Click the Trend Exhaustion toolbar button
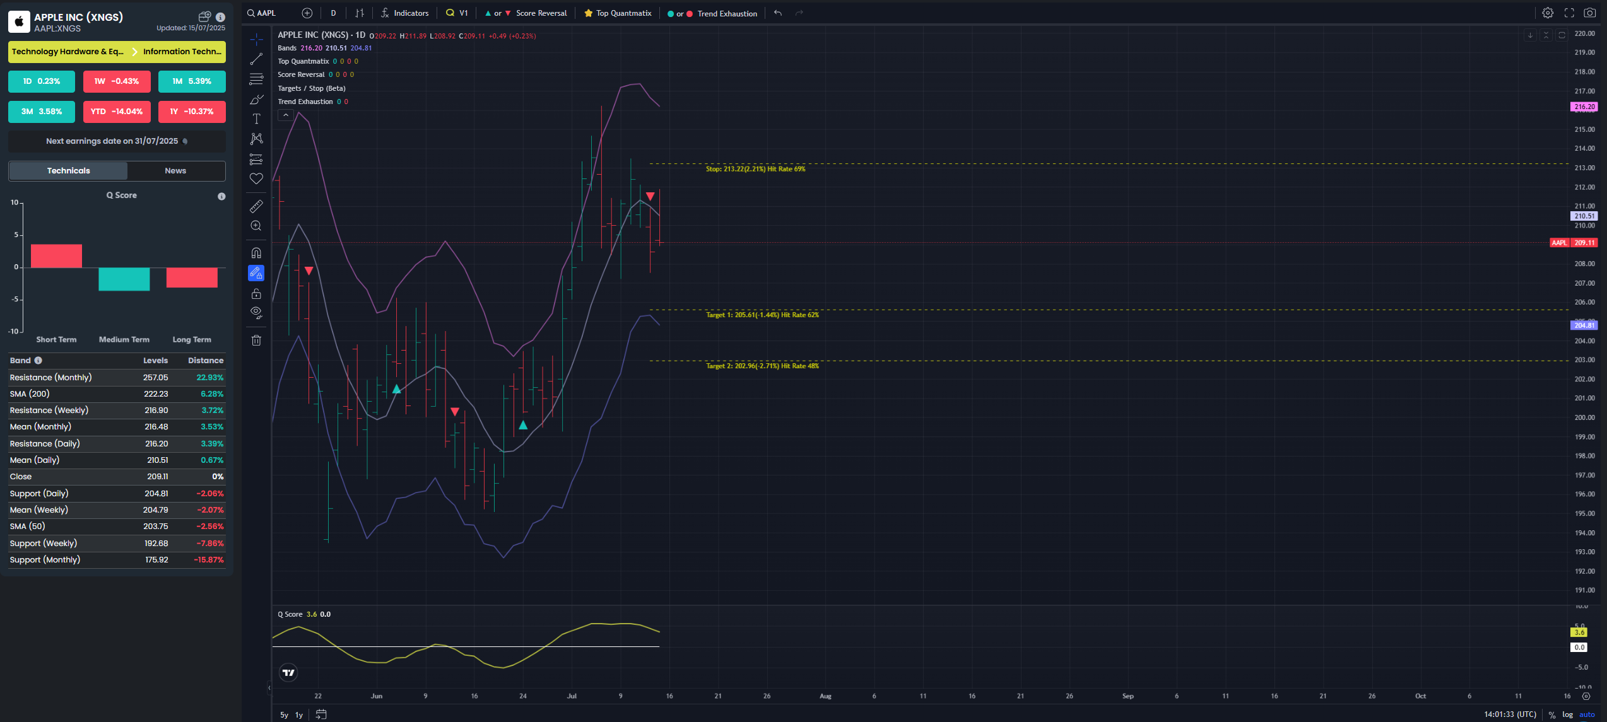The image size is (1607, 722). pos(713,13)
